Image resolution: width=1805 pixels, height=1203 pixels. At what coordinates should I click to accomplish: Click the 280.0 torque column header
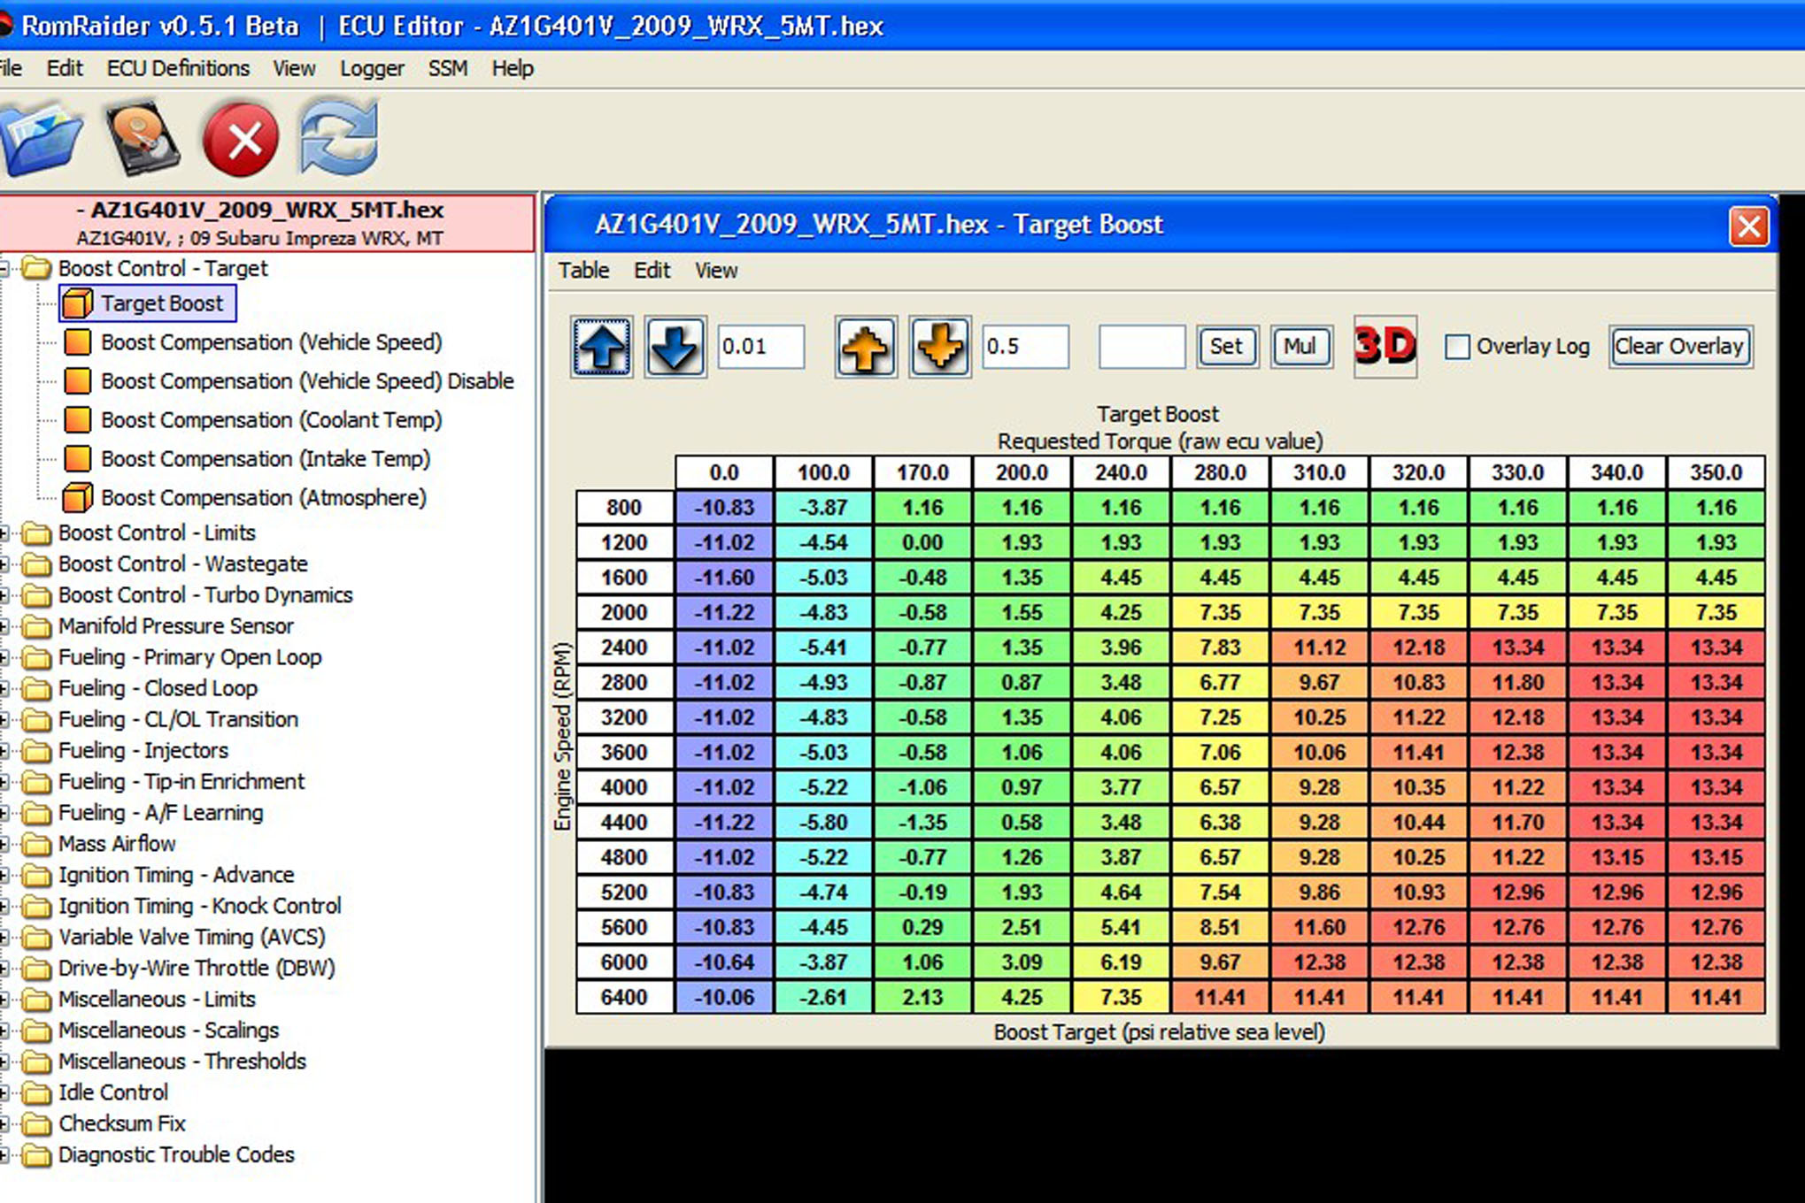pyautogui.click(x=1220, y=472)
